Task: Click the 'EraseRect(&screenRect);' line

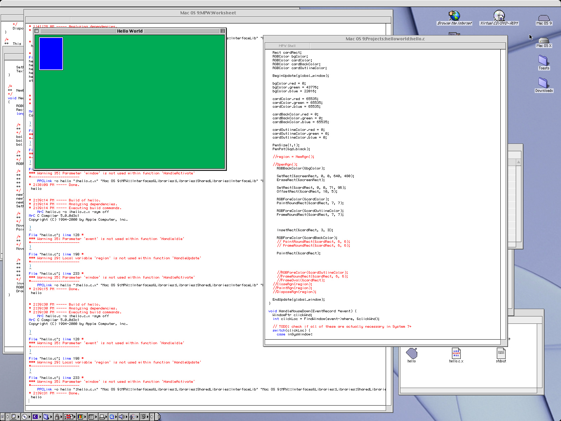Action: 300,180
